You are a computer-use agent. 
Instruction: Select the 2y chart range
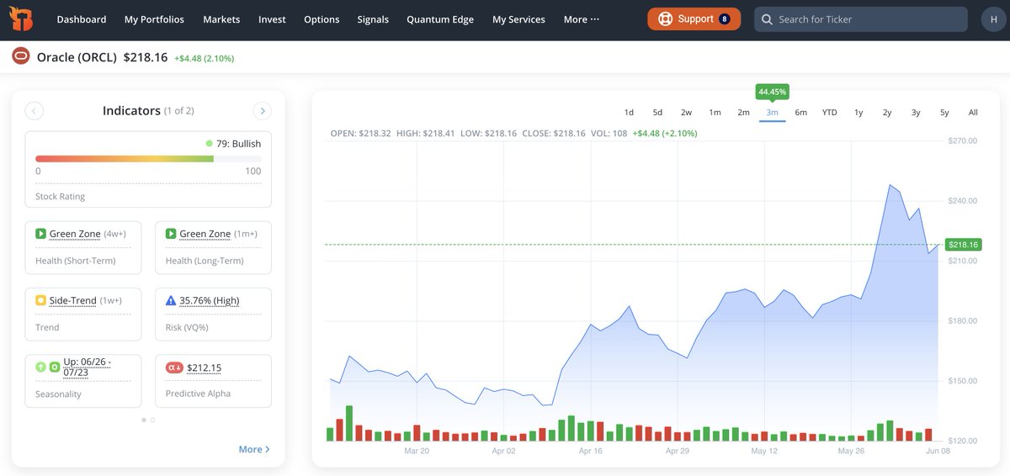pyautogui.click(x=887, y=112)
